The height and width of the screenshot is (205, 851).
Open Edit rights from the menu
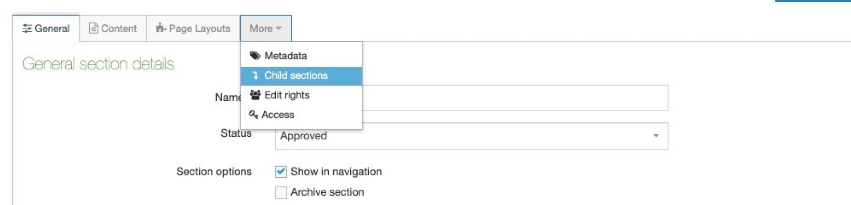287,95
